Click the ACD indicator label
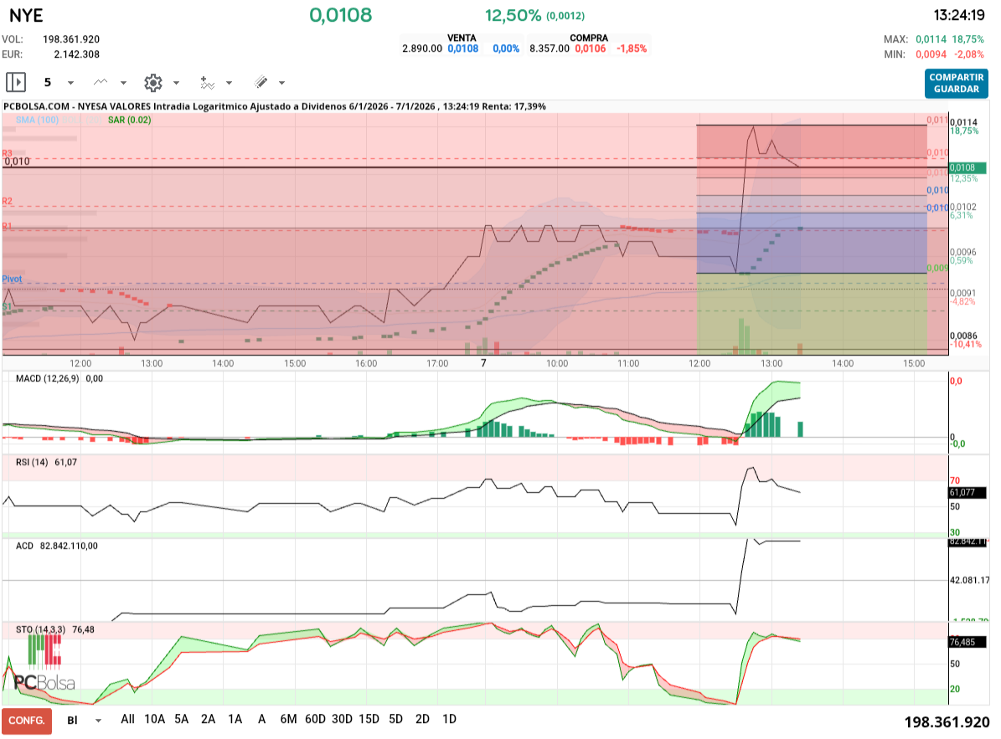 (24, 546)
